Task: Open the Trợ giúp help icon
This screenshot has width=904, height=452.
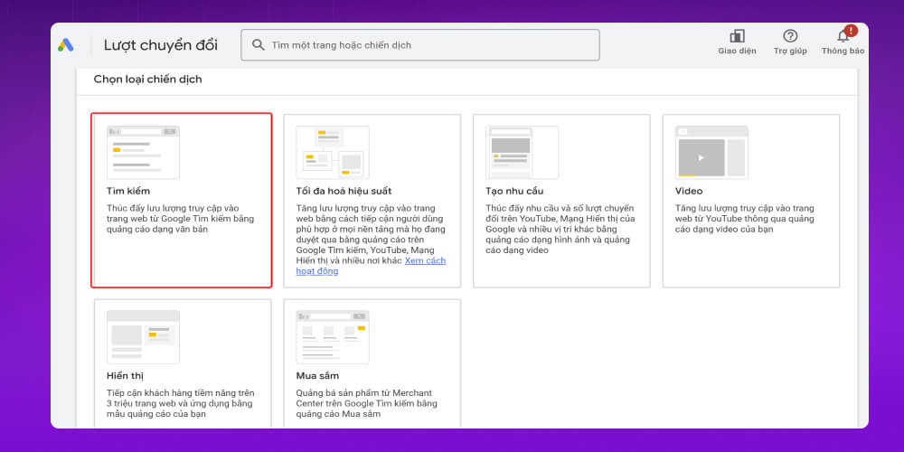Action: coord(790,36)
